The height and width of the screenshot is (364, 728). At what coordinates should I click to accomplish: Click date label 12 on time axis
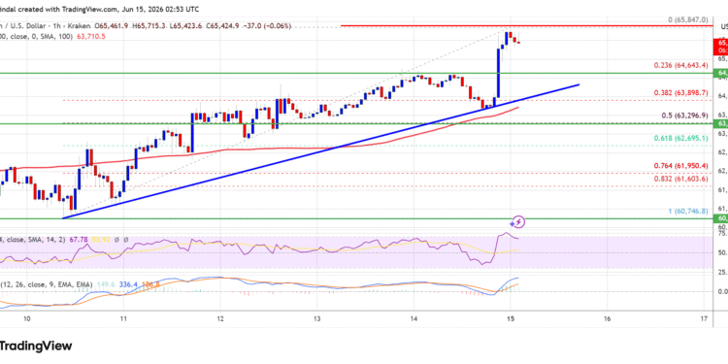(x=220, y=319)
